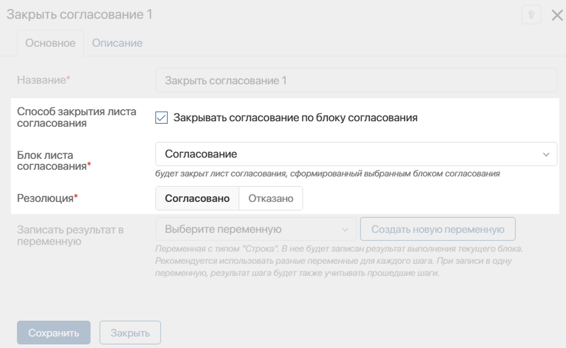Click the hint text starting будет закрыт лист
Image resolution: width=566 pixels, height=348 pixels.
327,173
